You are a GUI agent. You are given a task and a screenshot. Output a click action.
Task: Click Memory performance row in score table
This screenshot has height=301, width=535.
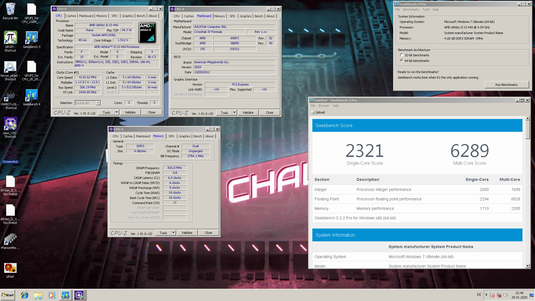[x=417, y=208]
